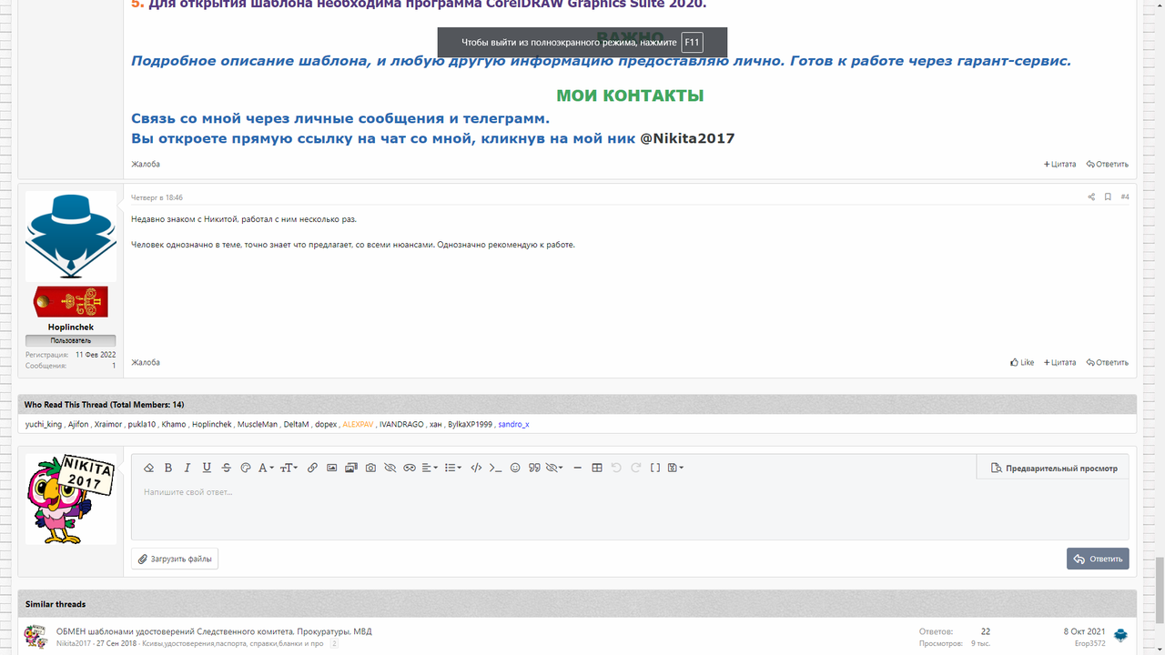Click the eraser remove formatting icon

[149, 468]
